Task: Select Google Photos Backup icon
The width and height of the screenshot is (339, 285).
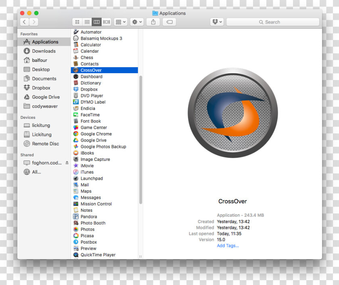Action: 76,147
